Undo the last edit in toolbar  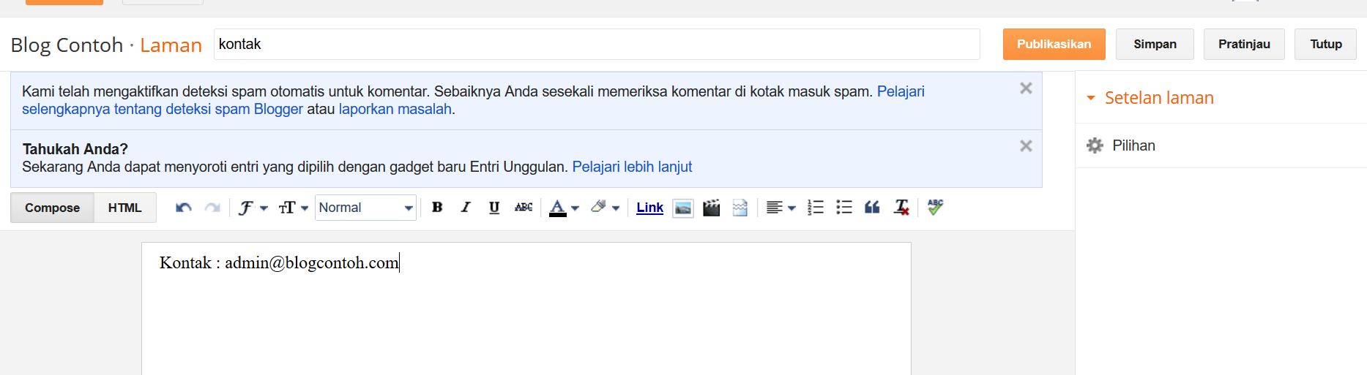click(x=184, y=208)
